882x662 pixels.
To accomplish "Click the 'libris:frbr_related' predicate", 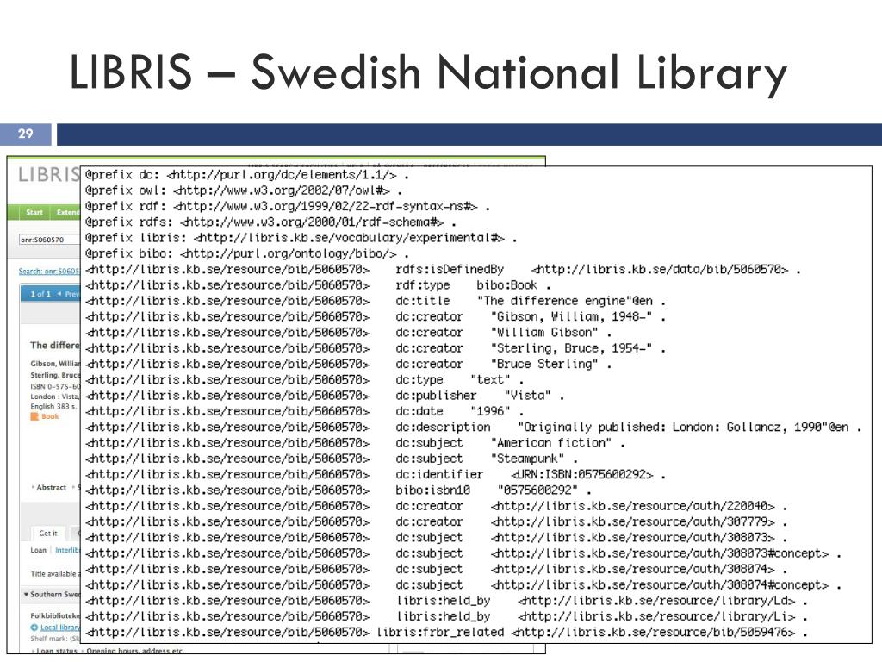I will [x=440, y=632].
